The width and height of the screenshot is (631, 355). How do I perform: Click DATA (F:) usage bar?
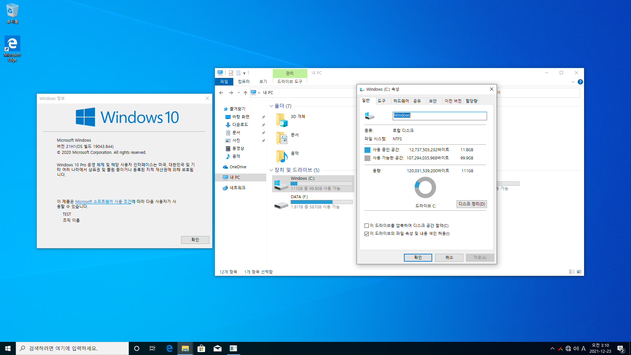tap(321, 202)
